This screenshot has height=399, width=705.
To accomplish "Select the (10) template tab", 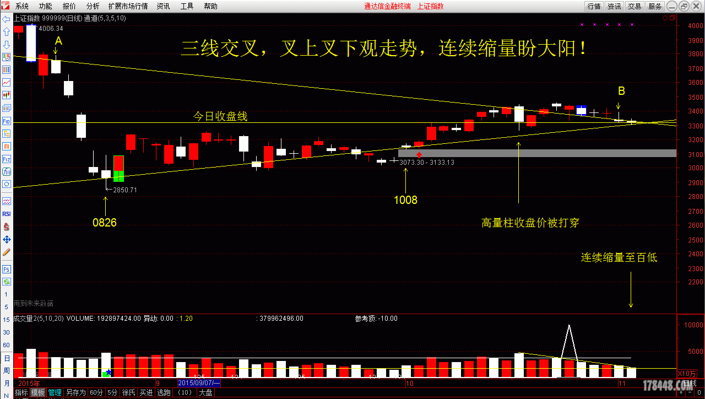I will (x=185, y=393).
